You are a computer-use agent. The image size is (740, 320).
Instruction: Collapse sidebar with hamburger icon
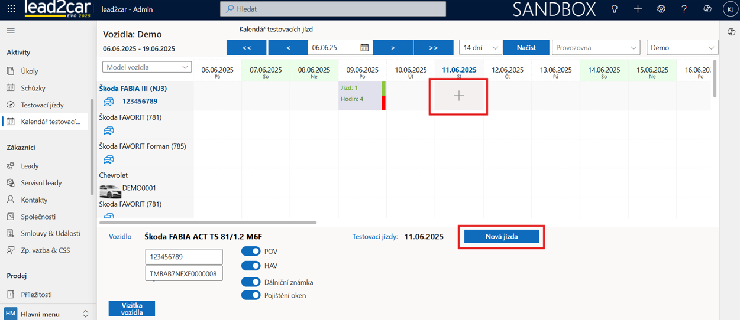11,31
